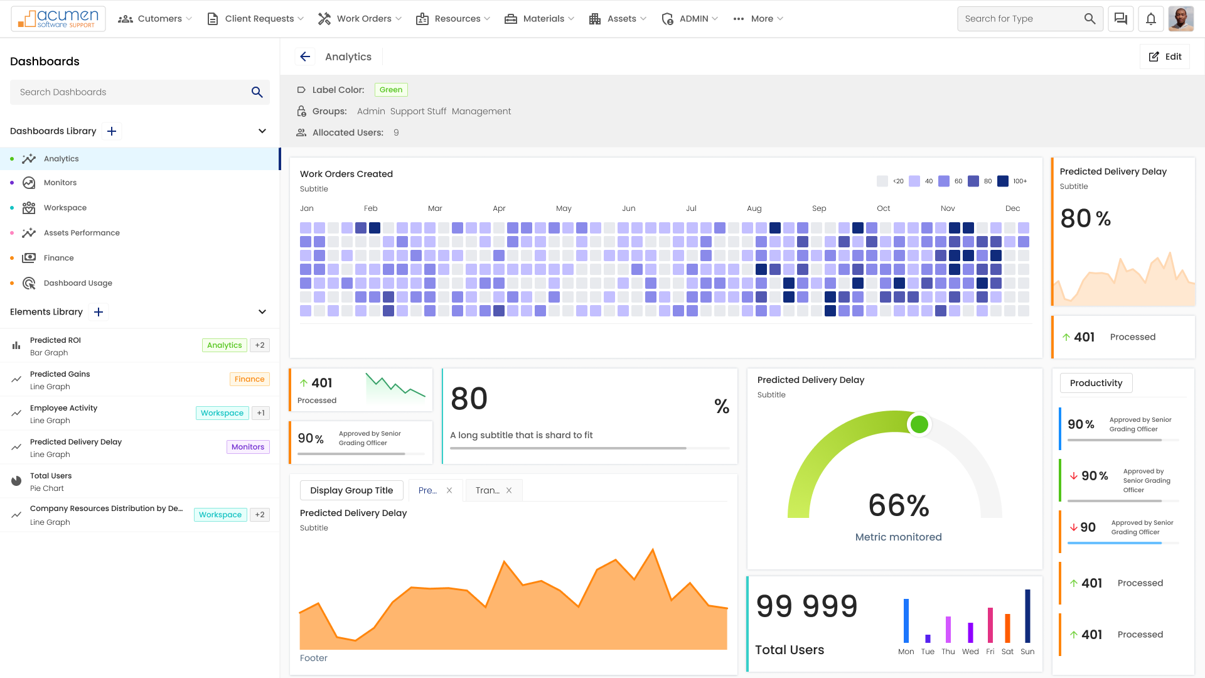
Task: Click the +1 badge on Employee Activity
Action: [261, 413]
